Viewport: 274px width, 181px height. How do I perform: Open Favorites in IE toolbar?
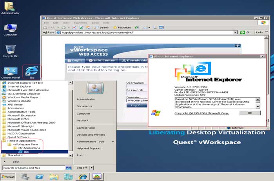[x=122, y=27]
